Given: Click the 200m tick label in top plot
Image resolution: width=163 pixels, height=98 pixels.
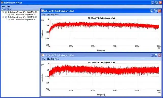Looking at the screenshot, I should [93, 46].
